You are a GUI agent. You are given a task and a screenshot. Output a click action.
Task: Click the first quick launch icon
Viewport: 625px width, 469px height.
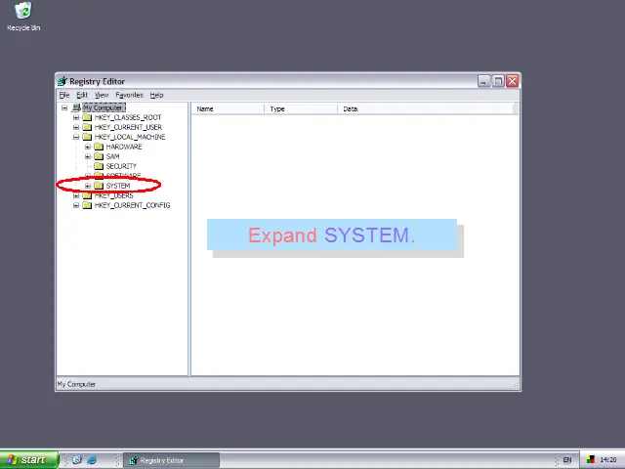[77, 460]
